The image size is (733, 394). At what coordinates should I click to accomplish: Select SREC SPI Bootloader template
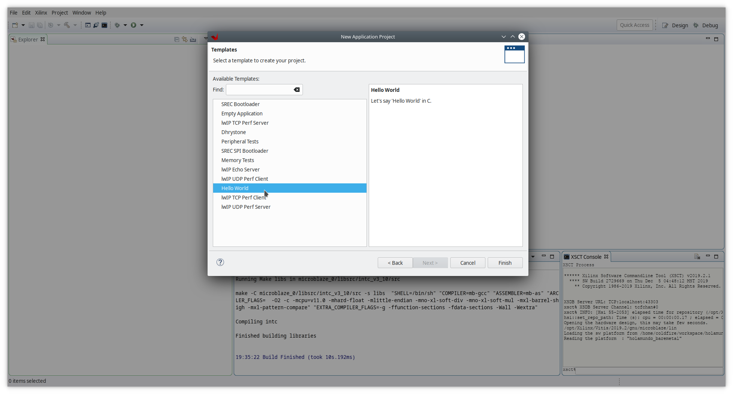(x=290, y=151)
